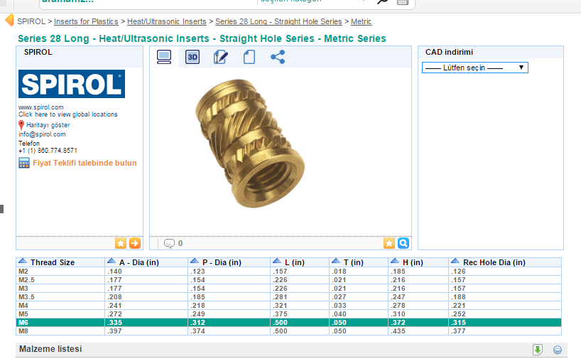
Task: Click the blue magnifier icon under product image
Action: pyautogui.click(x=403, y=243)
